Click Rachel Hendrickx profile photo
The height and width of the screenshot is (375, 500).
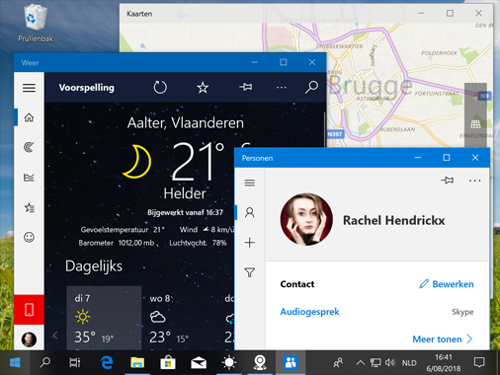point(306,219)
